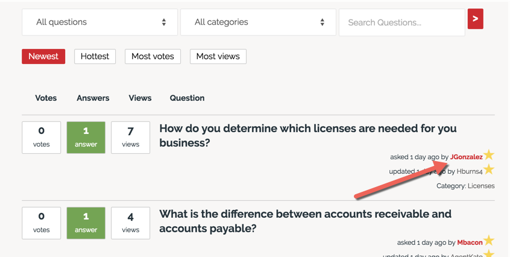The width and height of the screenshot is (510, 257).
Task: Submit search with the red arrow button
Action: click(475, 19)
